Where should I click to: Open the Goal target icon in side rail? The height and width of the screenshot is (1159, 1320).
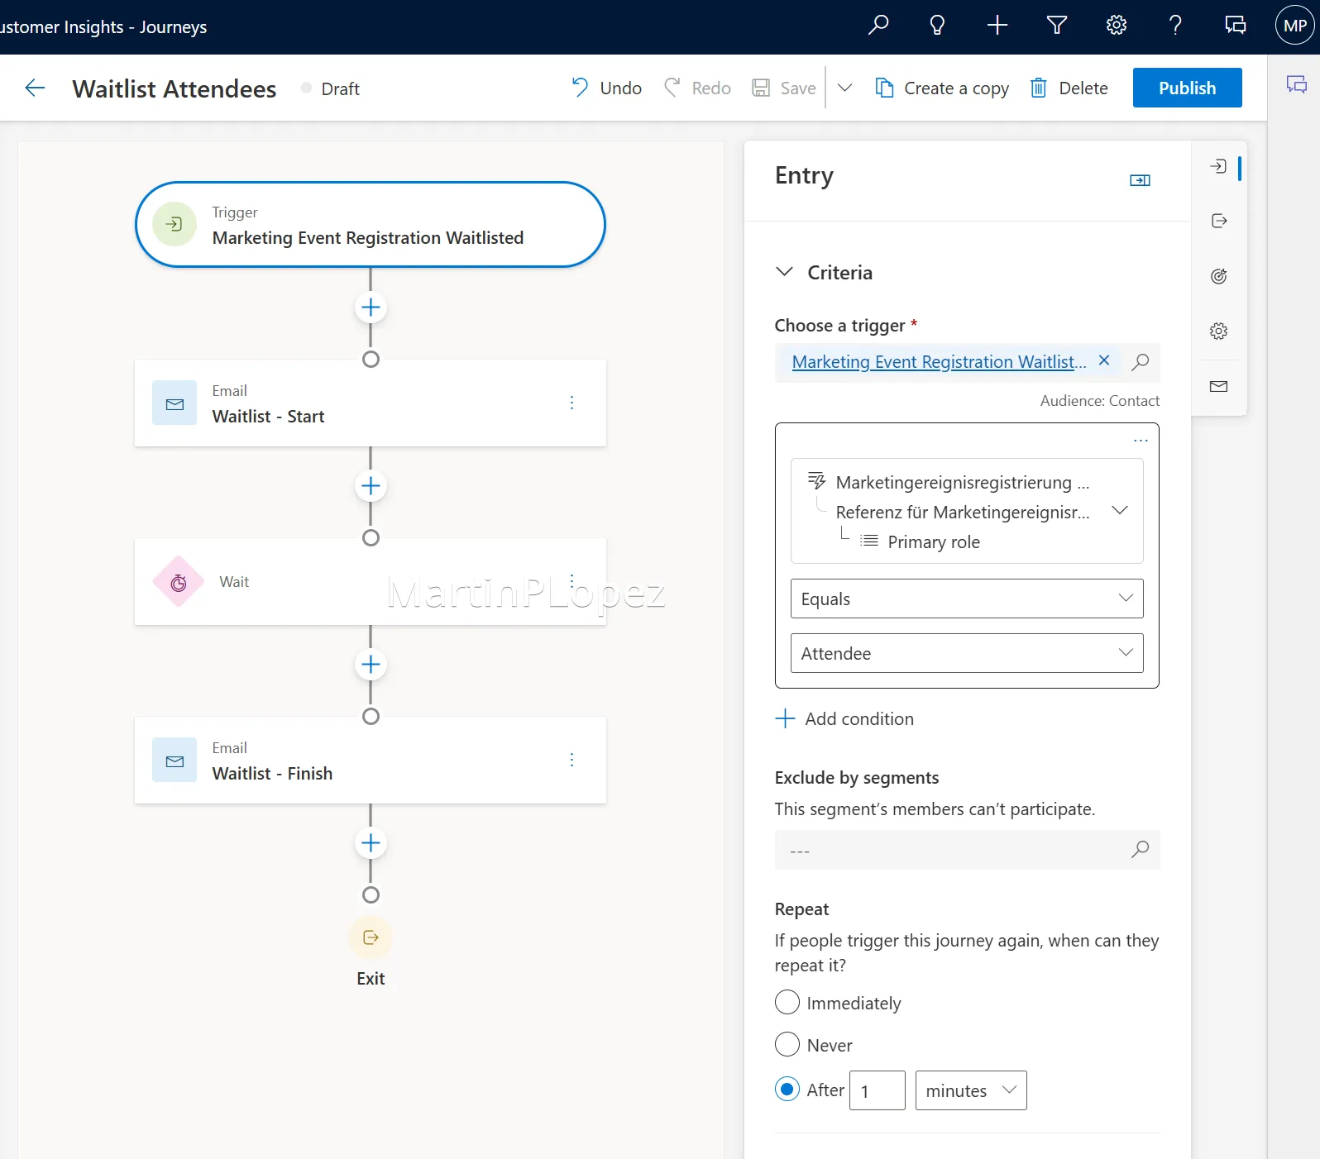pos(1219,276)
